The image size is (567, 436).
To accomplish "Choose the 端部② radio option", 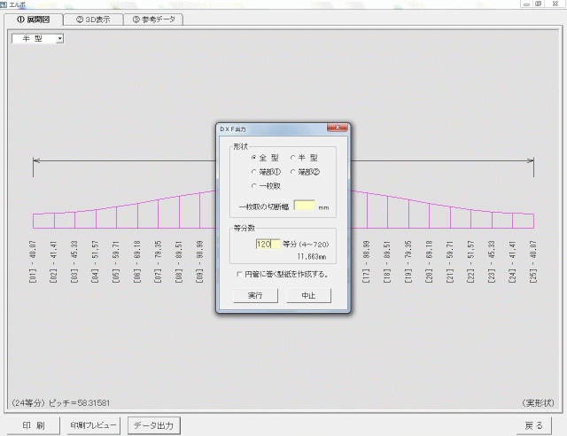I will click(x=293, y=172).
